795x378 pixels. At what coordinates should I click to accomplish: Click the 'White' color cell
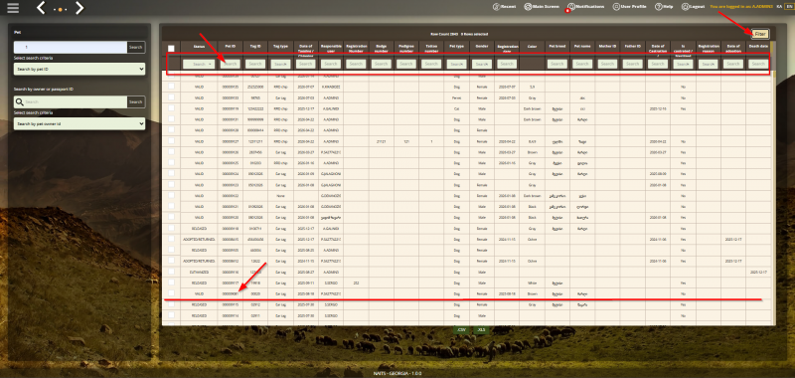pos(532,283)
